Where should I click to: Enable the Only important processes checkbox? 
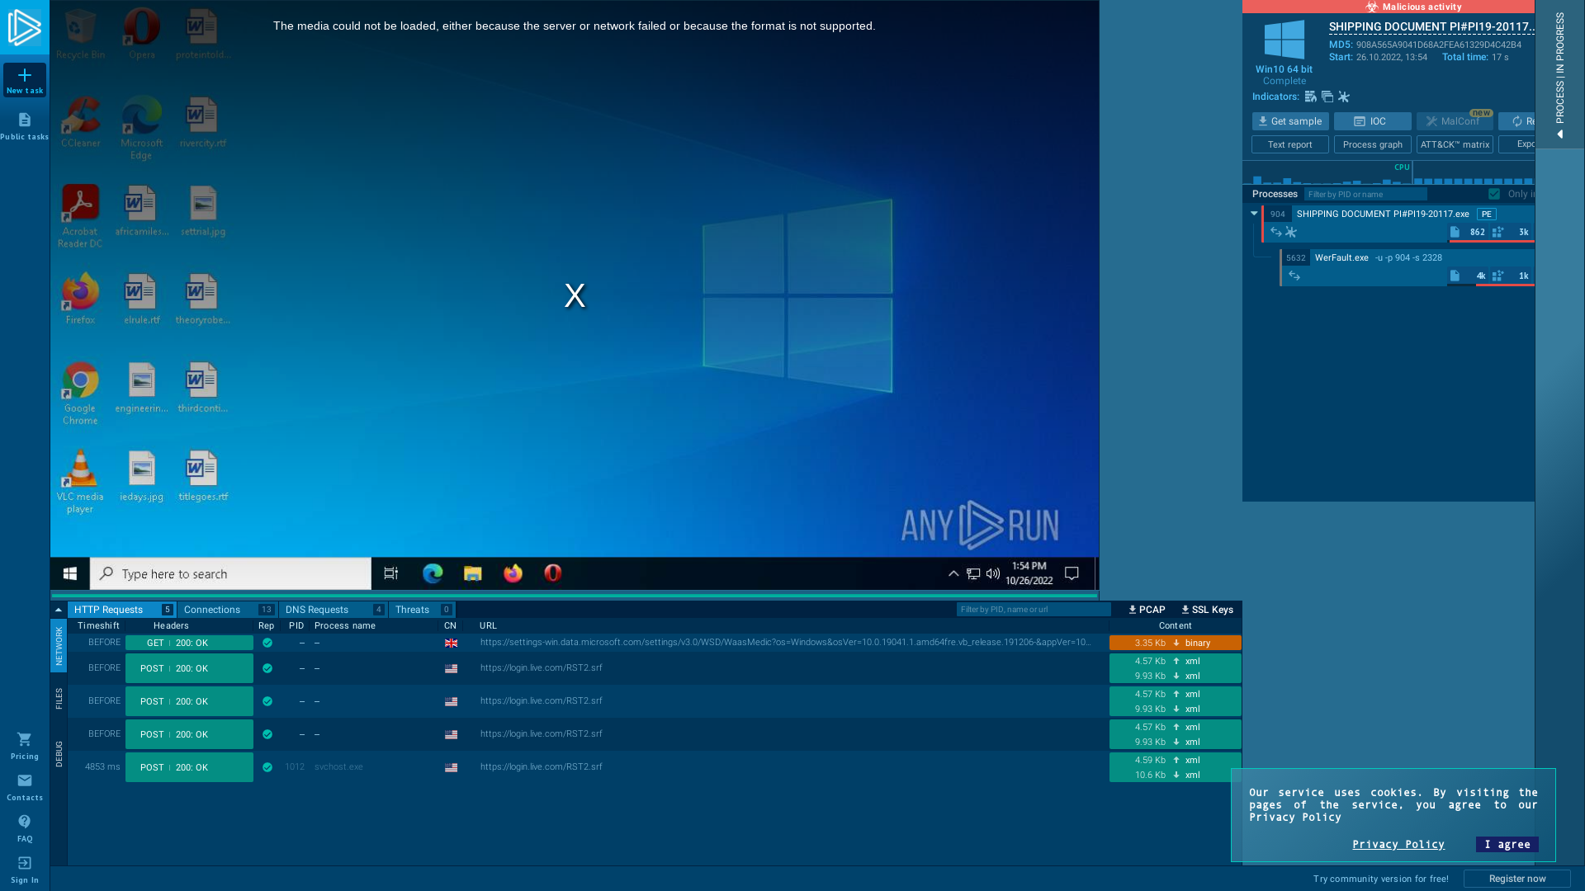(x=1494, y=194)
